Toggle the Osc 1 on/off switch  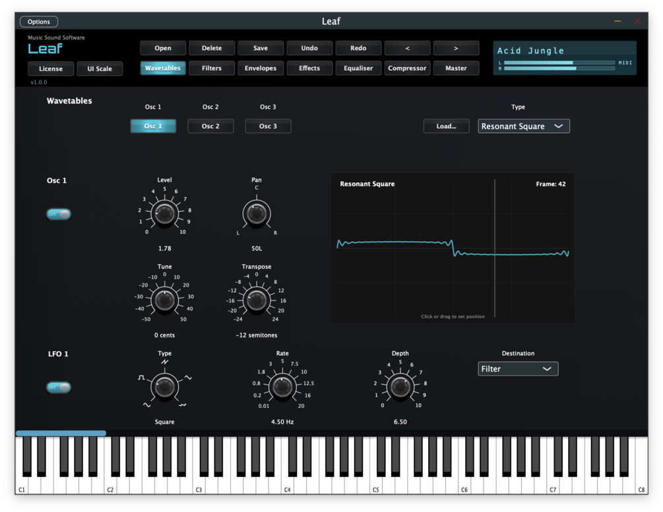pyautogui.click(x=58, y=214)
